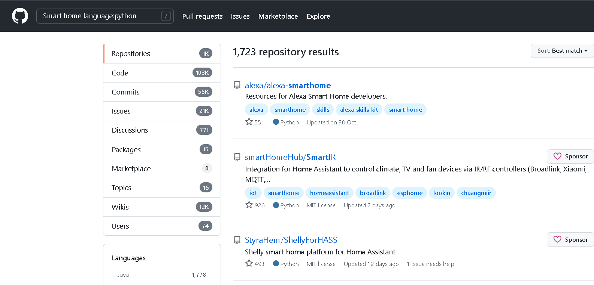
Task: Filter by Java language
Action: (162, 275)
